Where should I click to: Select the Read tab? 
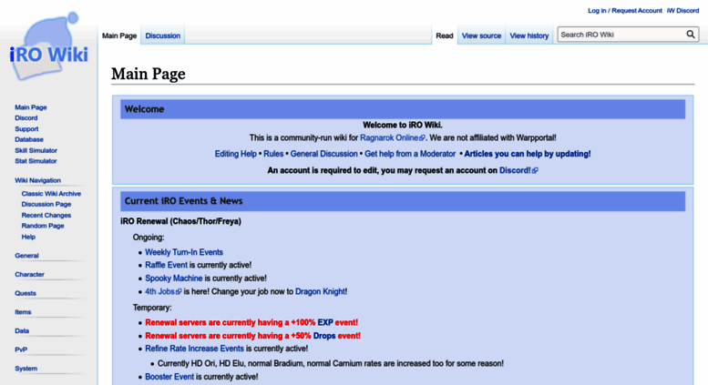445,35
